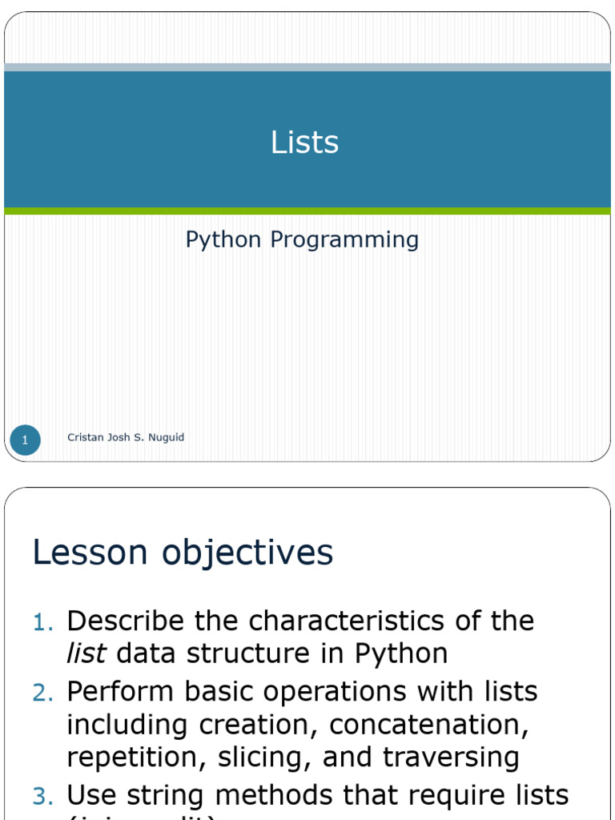Viewport: 615px width, 820px height.
Task: Click the slide number 1 circle badge
Action: pyautogui.click(x=25, y=440)
